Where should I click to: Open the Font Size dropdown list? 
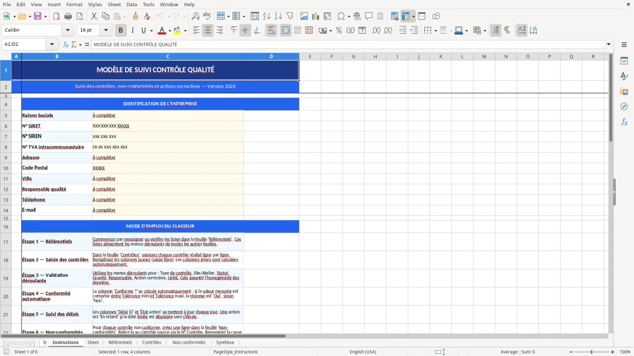[x=106, y=31]
